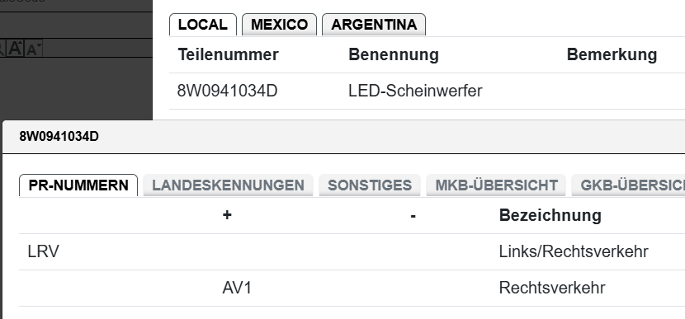The height and width of the screenshot is (319, 685).
Task: Click the Benennung column header
Action: pyautogui.click(x=393, y=54)
